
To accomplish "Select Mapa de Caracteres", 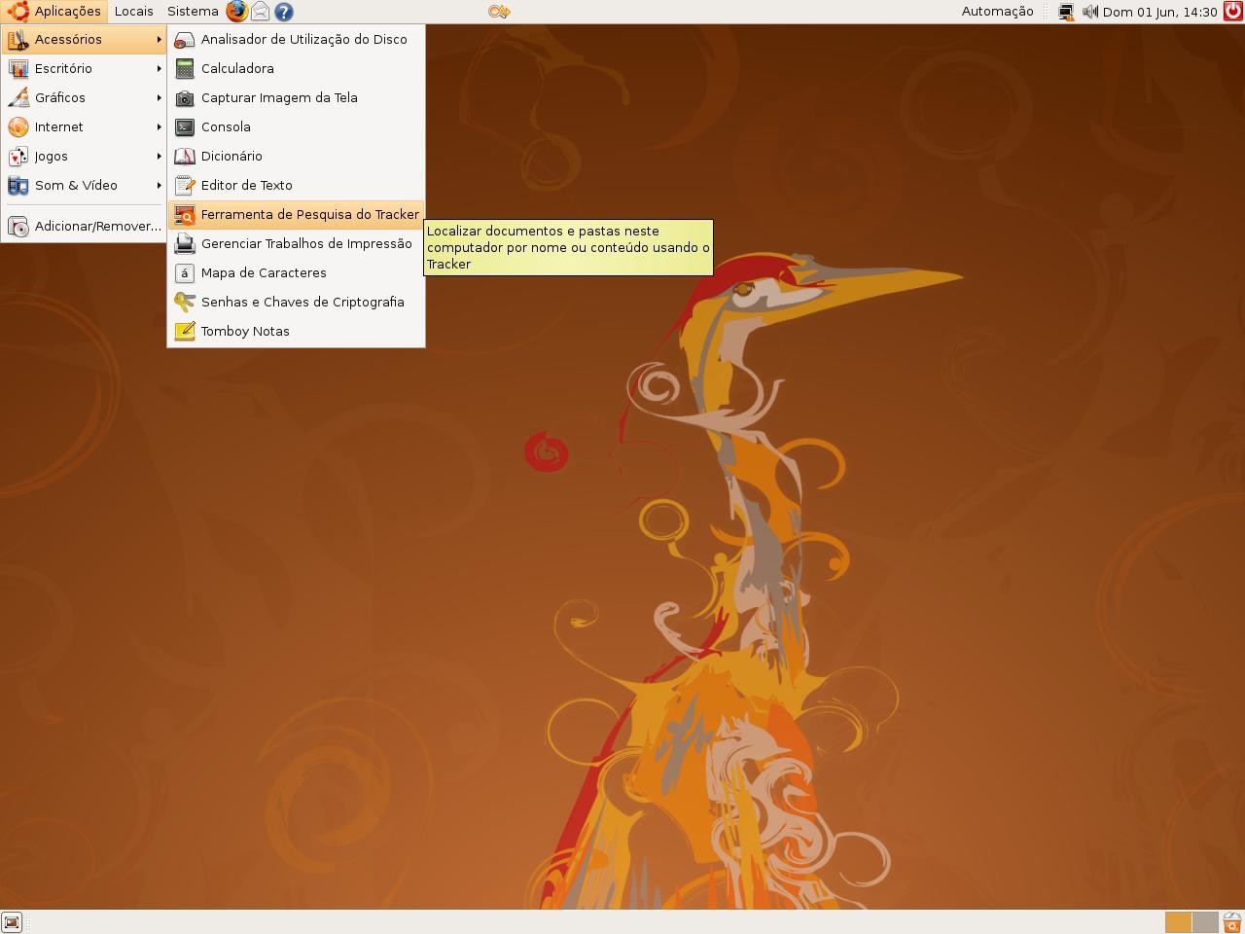I will click(296, 273).
